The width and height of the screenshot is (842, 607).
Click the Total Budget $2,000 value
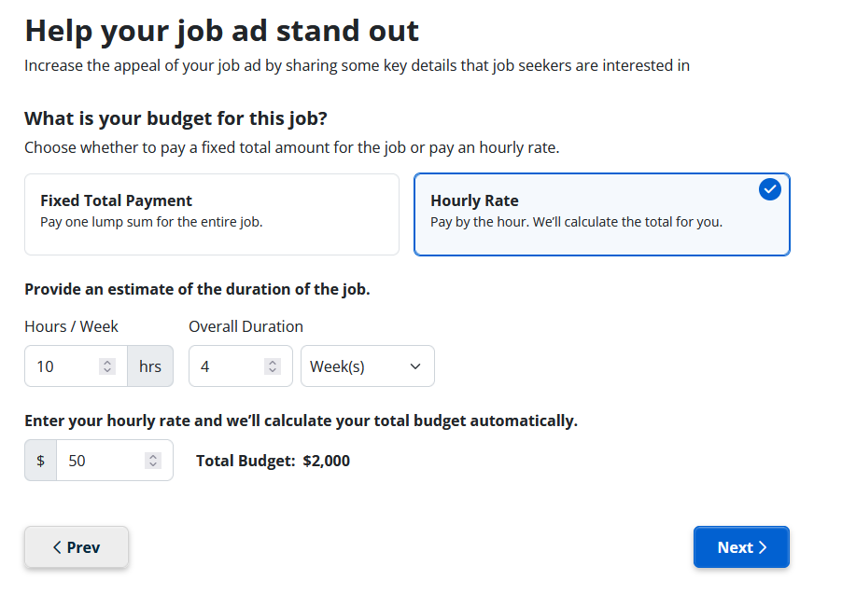click(x=327, y=462)
